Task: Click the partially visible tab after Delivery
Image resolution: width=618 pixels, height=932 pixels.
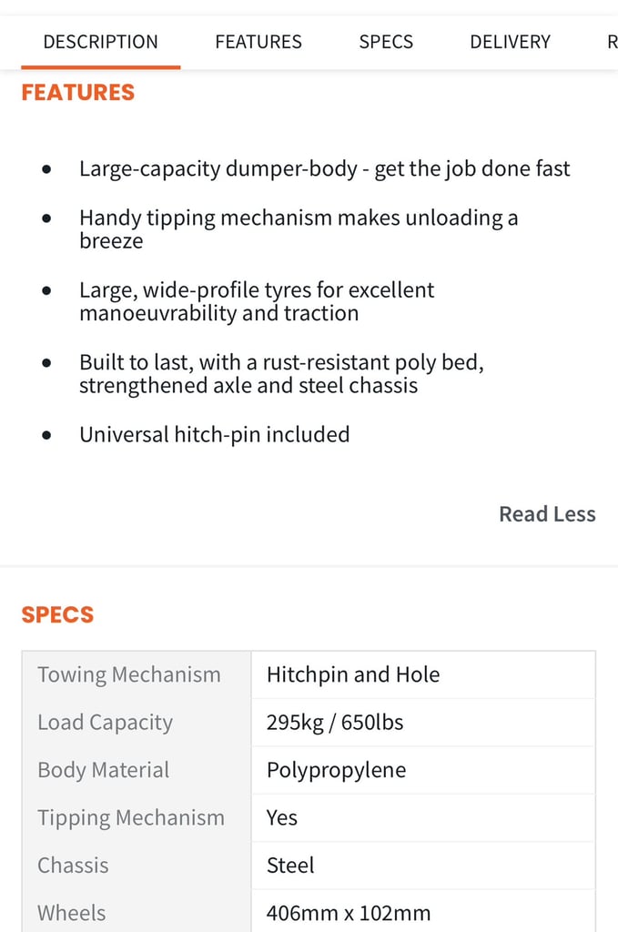Action: click(x=612, y=42)
